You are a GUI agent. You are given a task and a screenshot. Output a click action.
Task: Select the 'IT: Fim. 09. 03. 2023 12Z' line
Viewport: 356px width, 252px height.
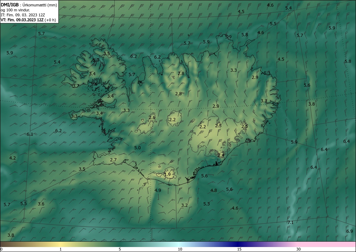point(23,15)
